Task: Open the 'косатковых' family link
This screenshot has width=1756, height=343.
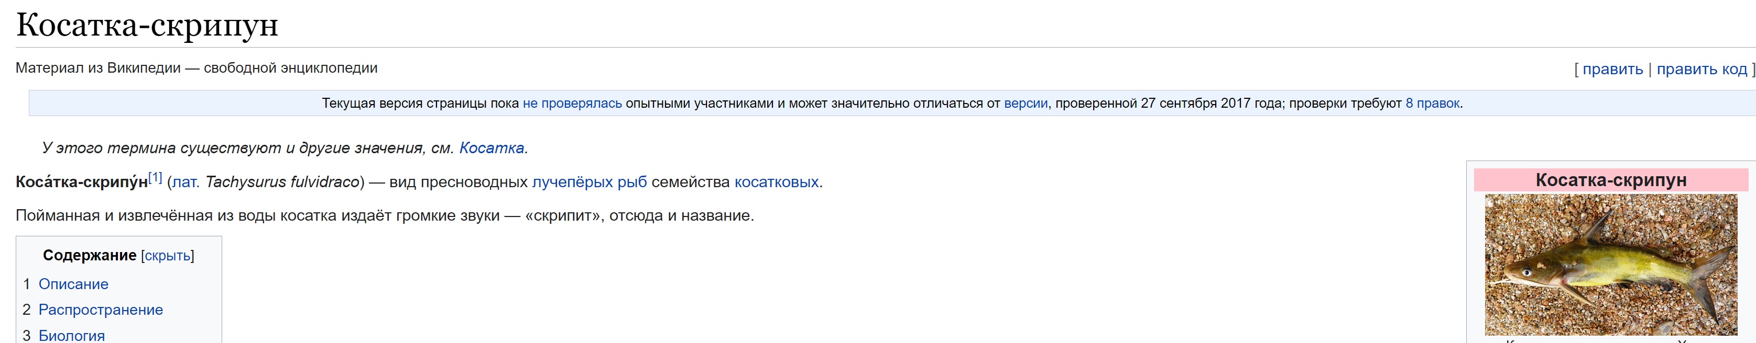Action: pos(777,182)
